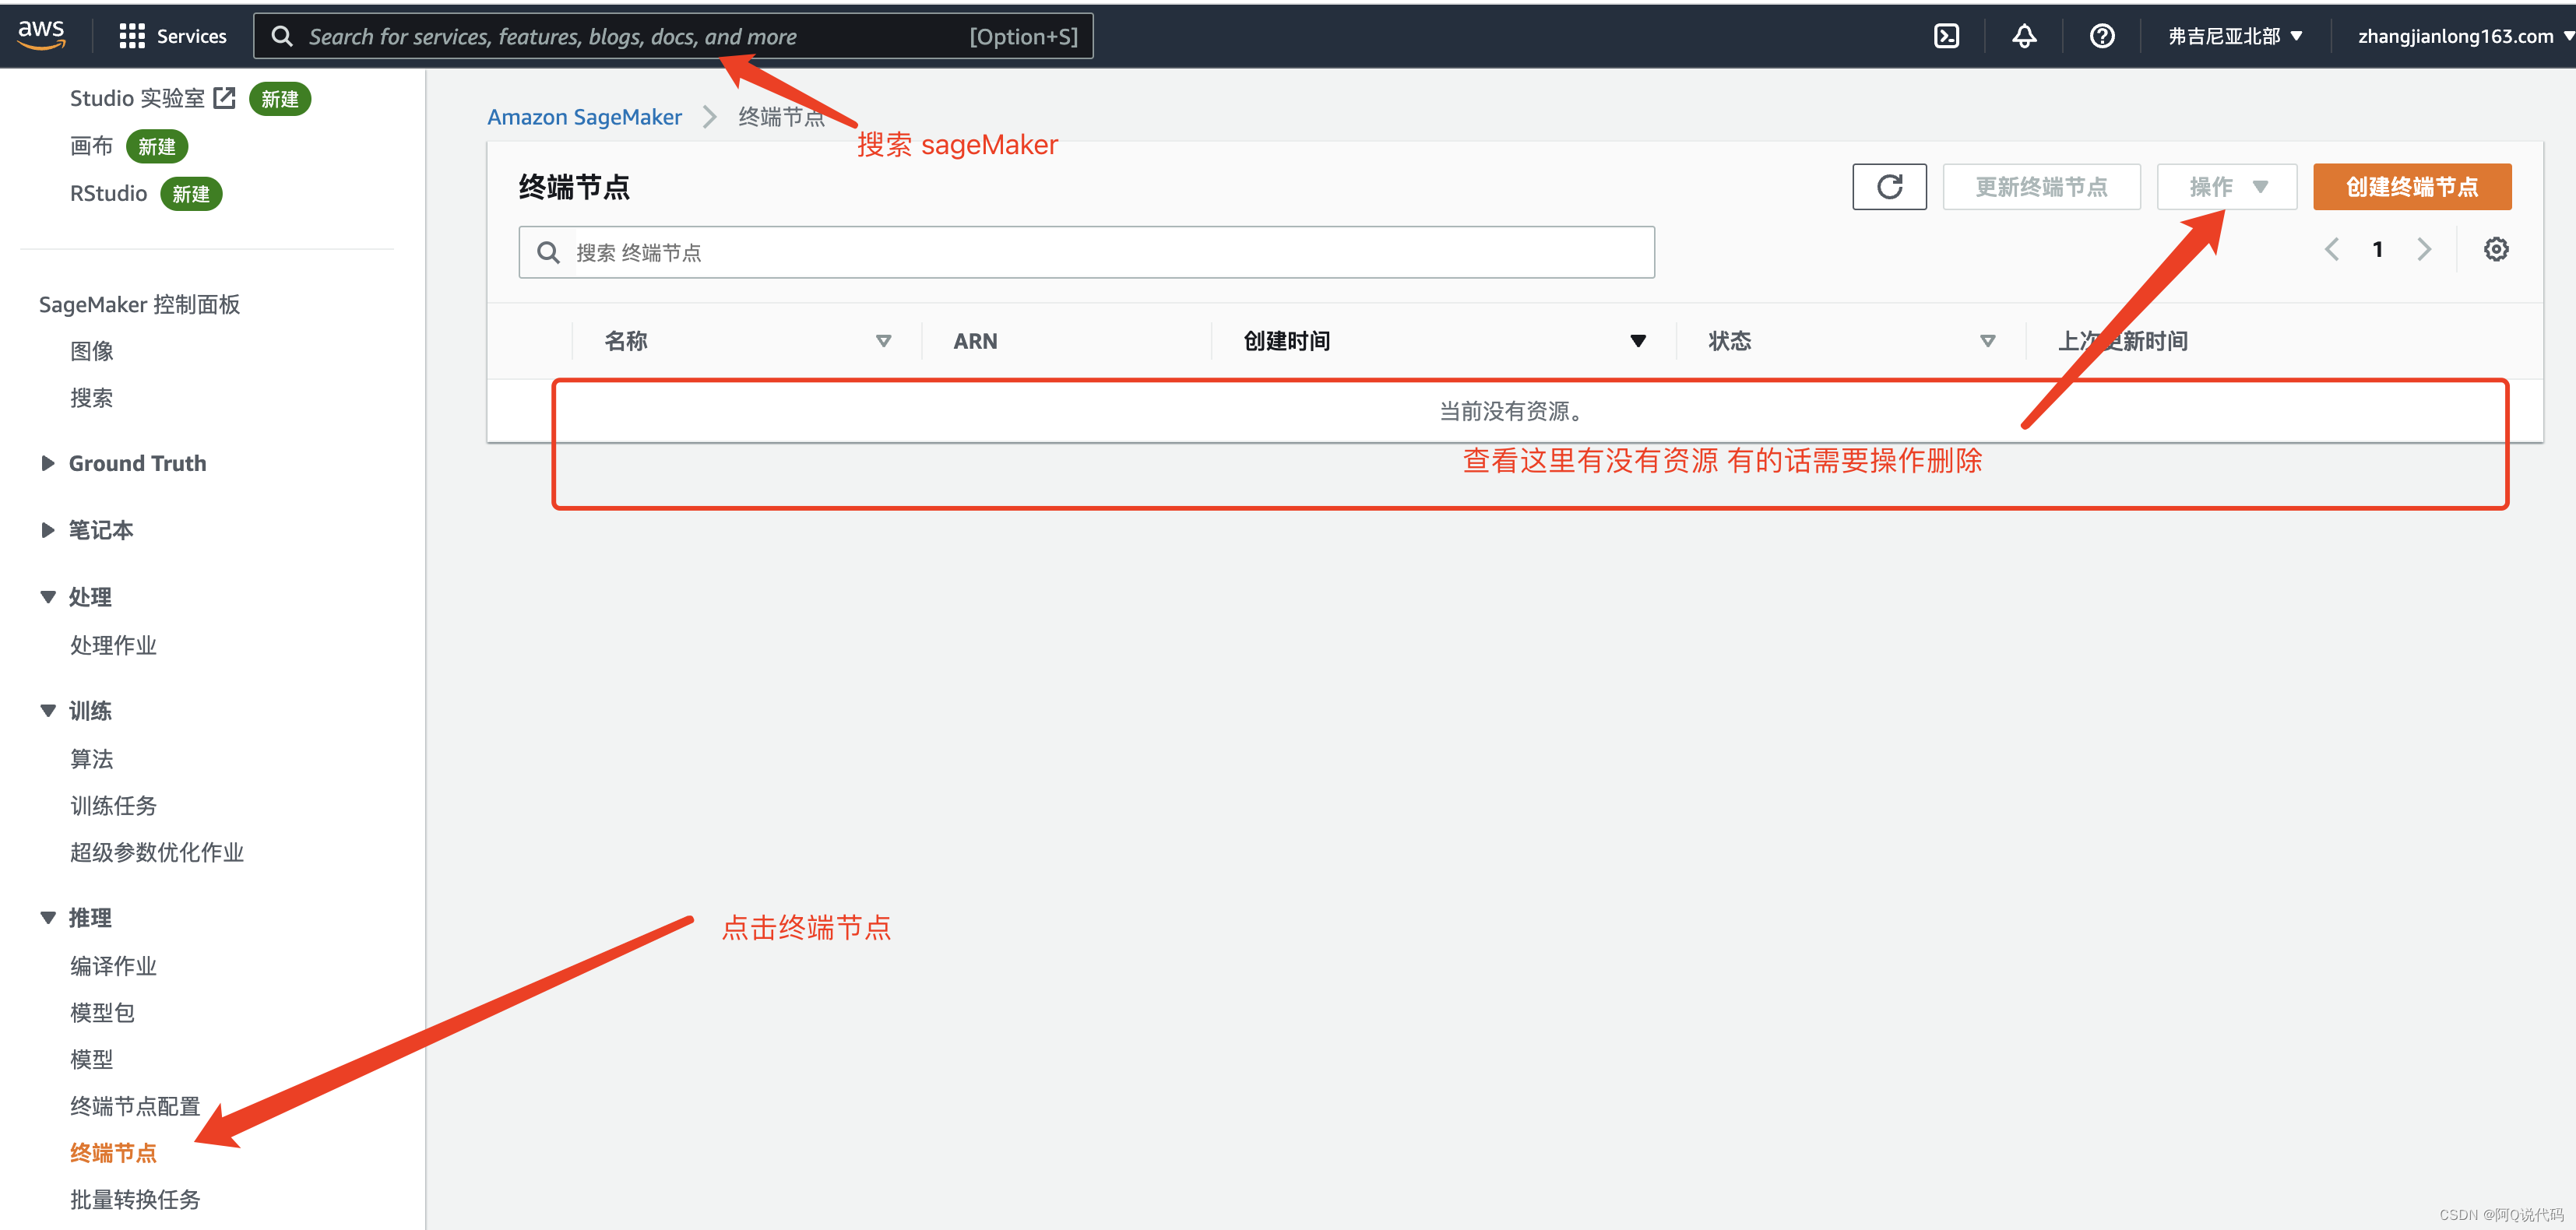Sort by 创建时间 column arrow
The height and width of the screenshot is (1230, 2576).
1638,341
